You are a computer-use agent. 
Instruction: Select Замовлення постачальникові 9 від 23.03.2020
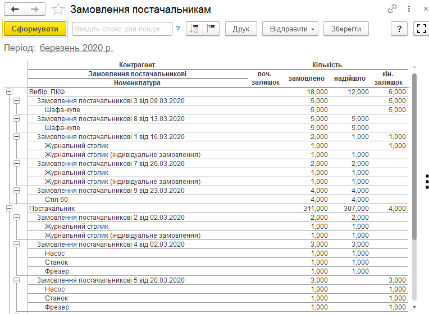coord(111,191)
